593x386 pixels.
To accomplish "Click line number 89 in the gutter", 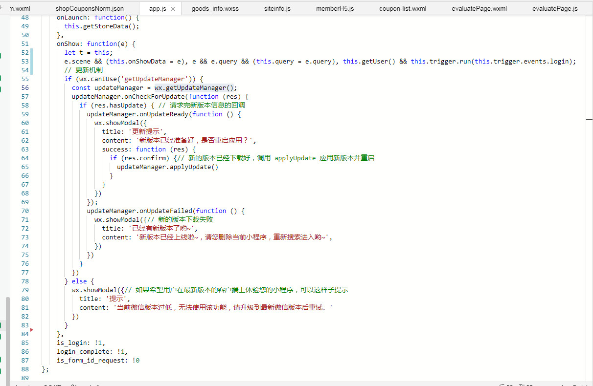I will click(x=24, y=378).
